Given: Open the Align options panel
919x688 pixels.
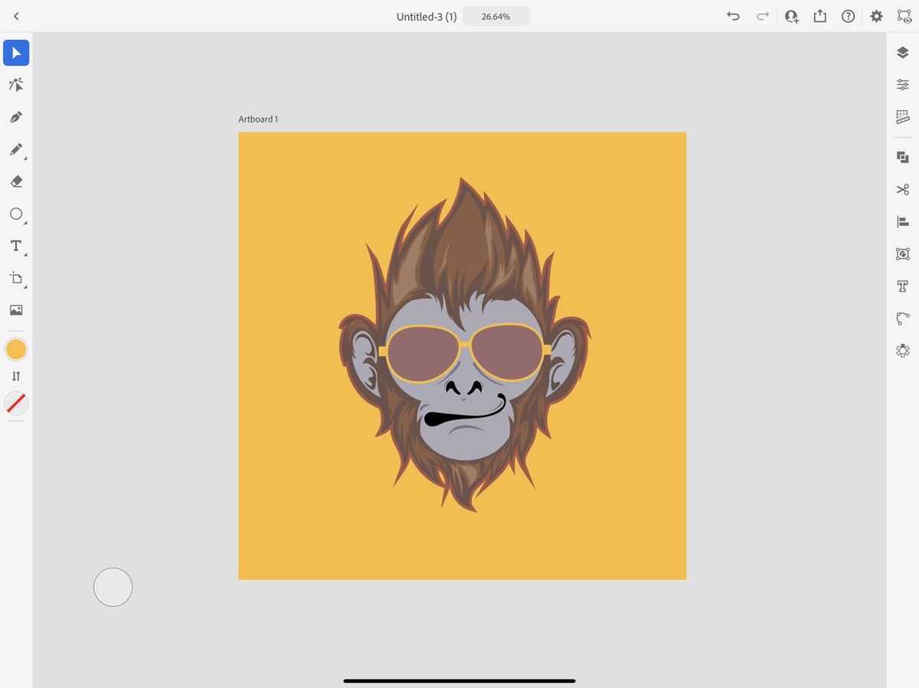Looking at the screenshot, I should [902, 222].
